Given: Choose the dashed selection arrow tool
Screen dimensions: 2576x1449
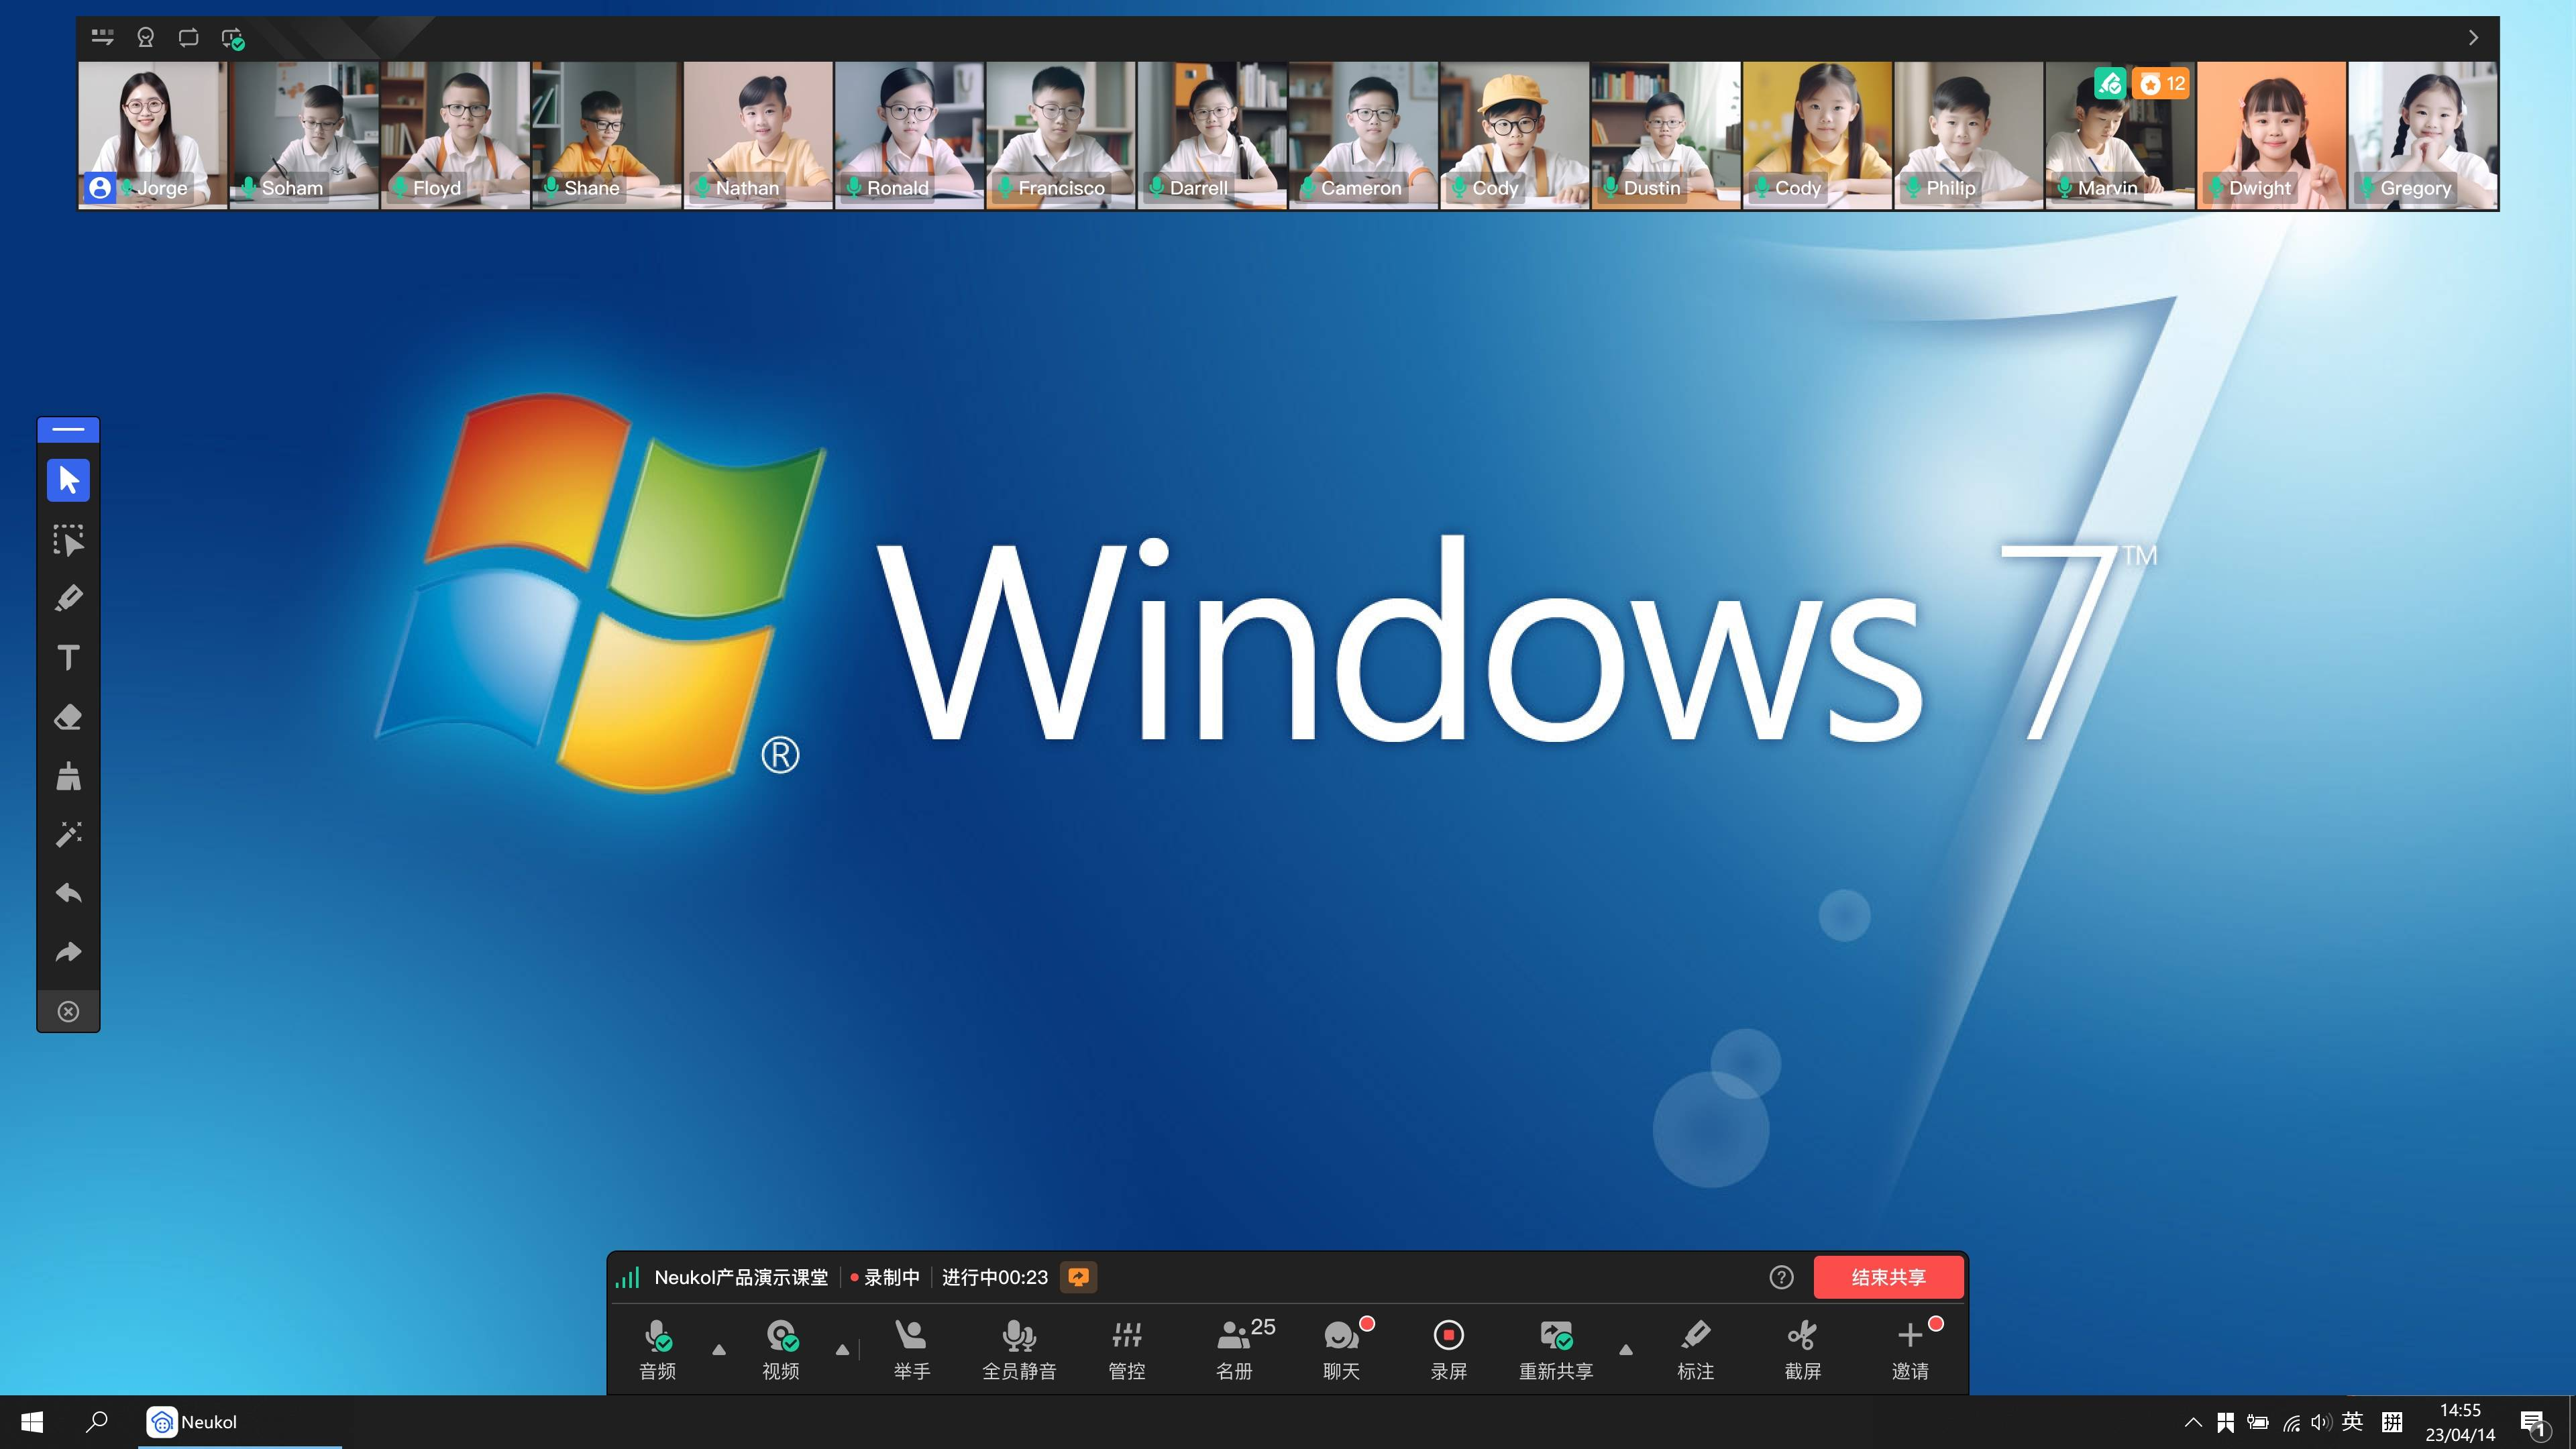Looking at the screenshot, I should [x=68, y=540].
